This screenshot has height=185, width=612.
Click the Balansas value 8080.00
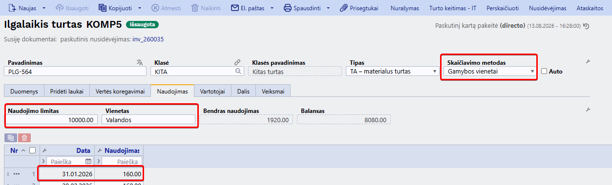[344, 119]
